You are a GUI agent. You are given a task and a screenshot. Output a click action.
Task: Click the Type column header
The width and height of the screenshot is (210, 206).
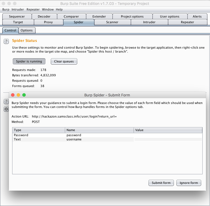point(39,130)
